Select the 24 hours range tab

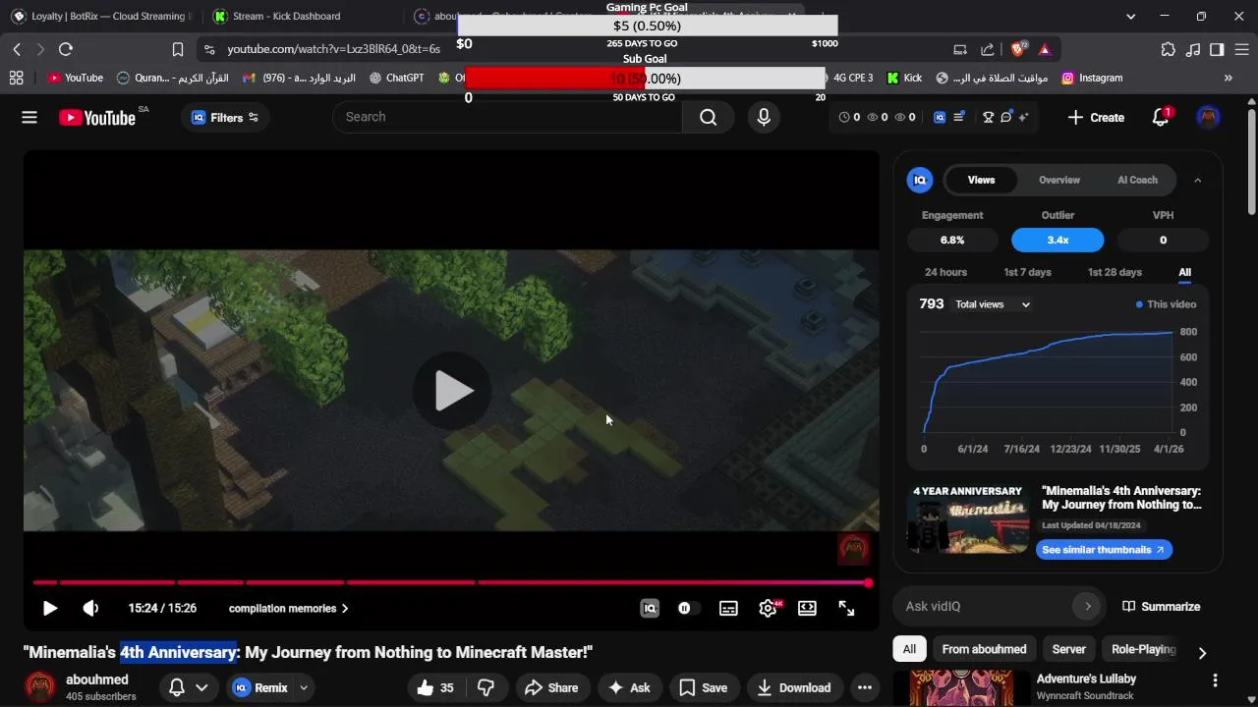(945, 272)
